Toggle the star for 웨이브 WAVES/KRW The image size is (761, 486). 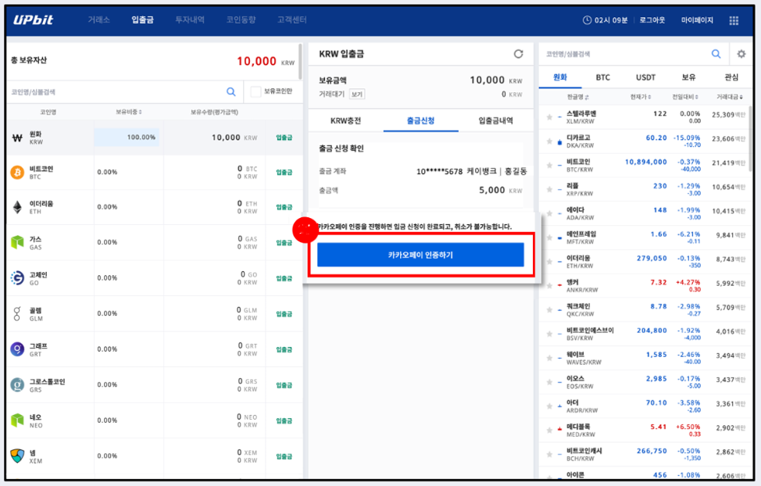[549, 358]
